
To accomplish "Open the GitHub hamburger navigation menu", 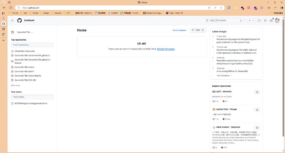I will click(x=12, y=21).
